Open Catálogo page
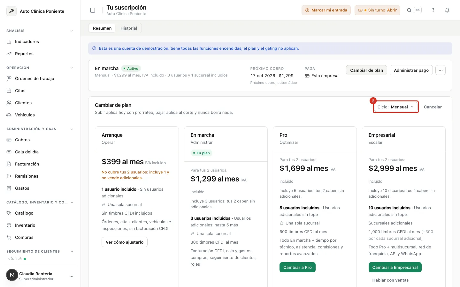This screenshot has height=287, width=460. 40,213
